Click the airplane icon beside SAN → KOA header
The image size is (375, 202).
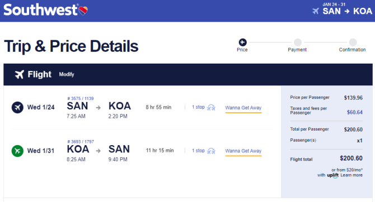316,11
